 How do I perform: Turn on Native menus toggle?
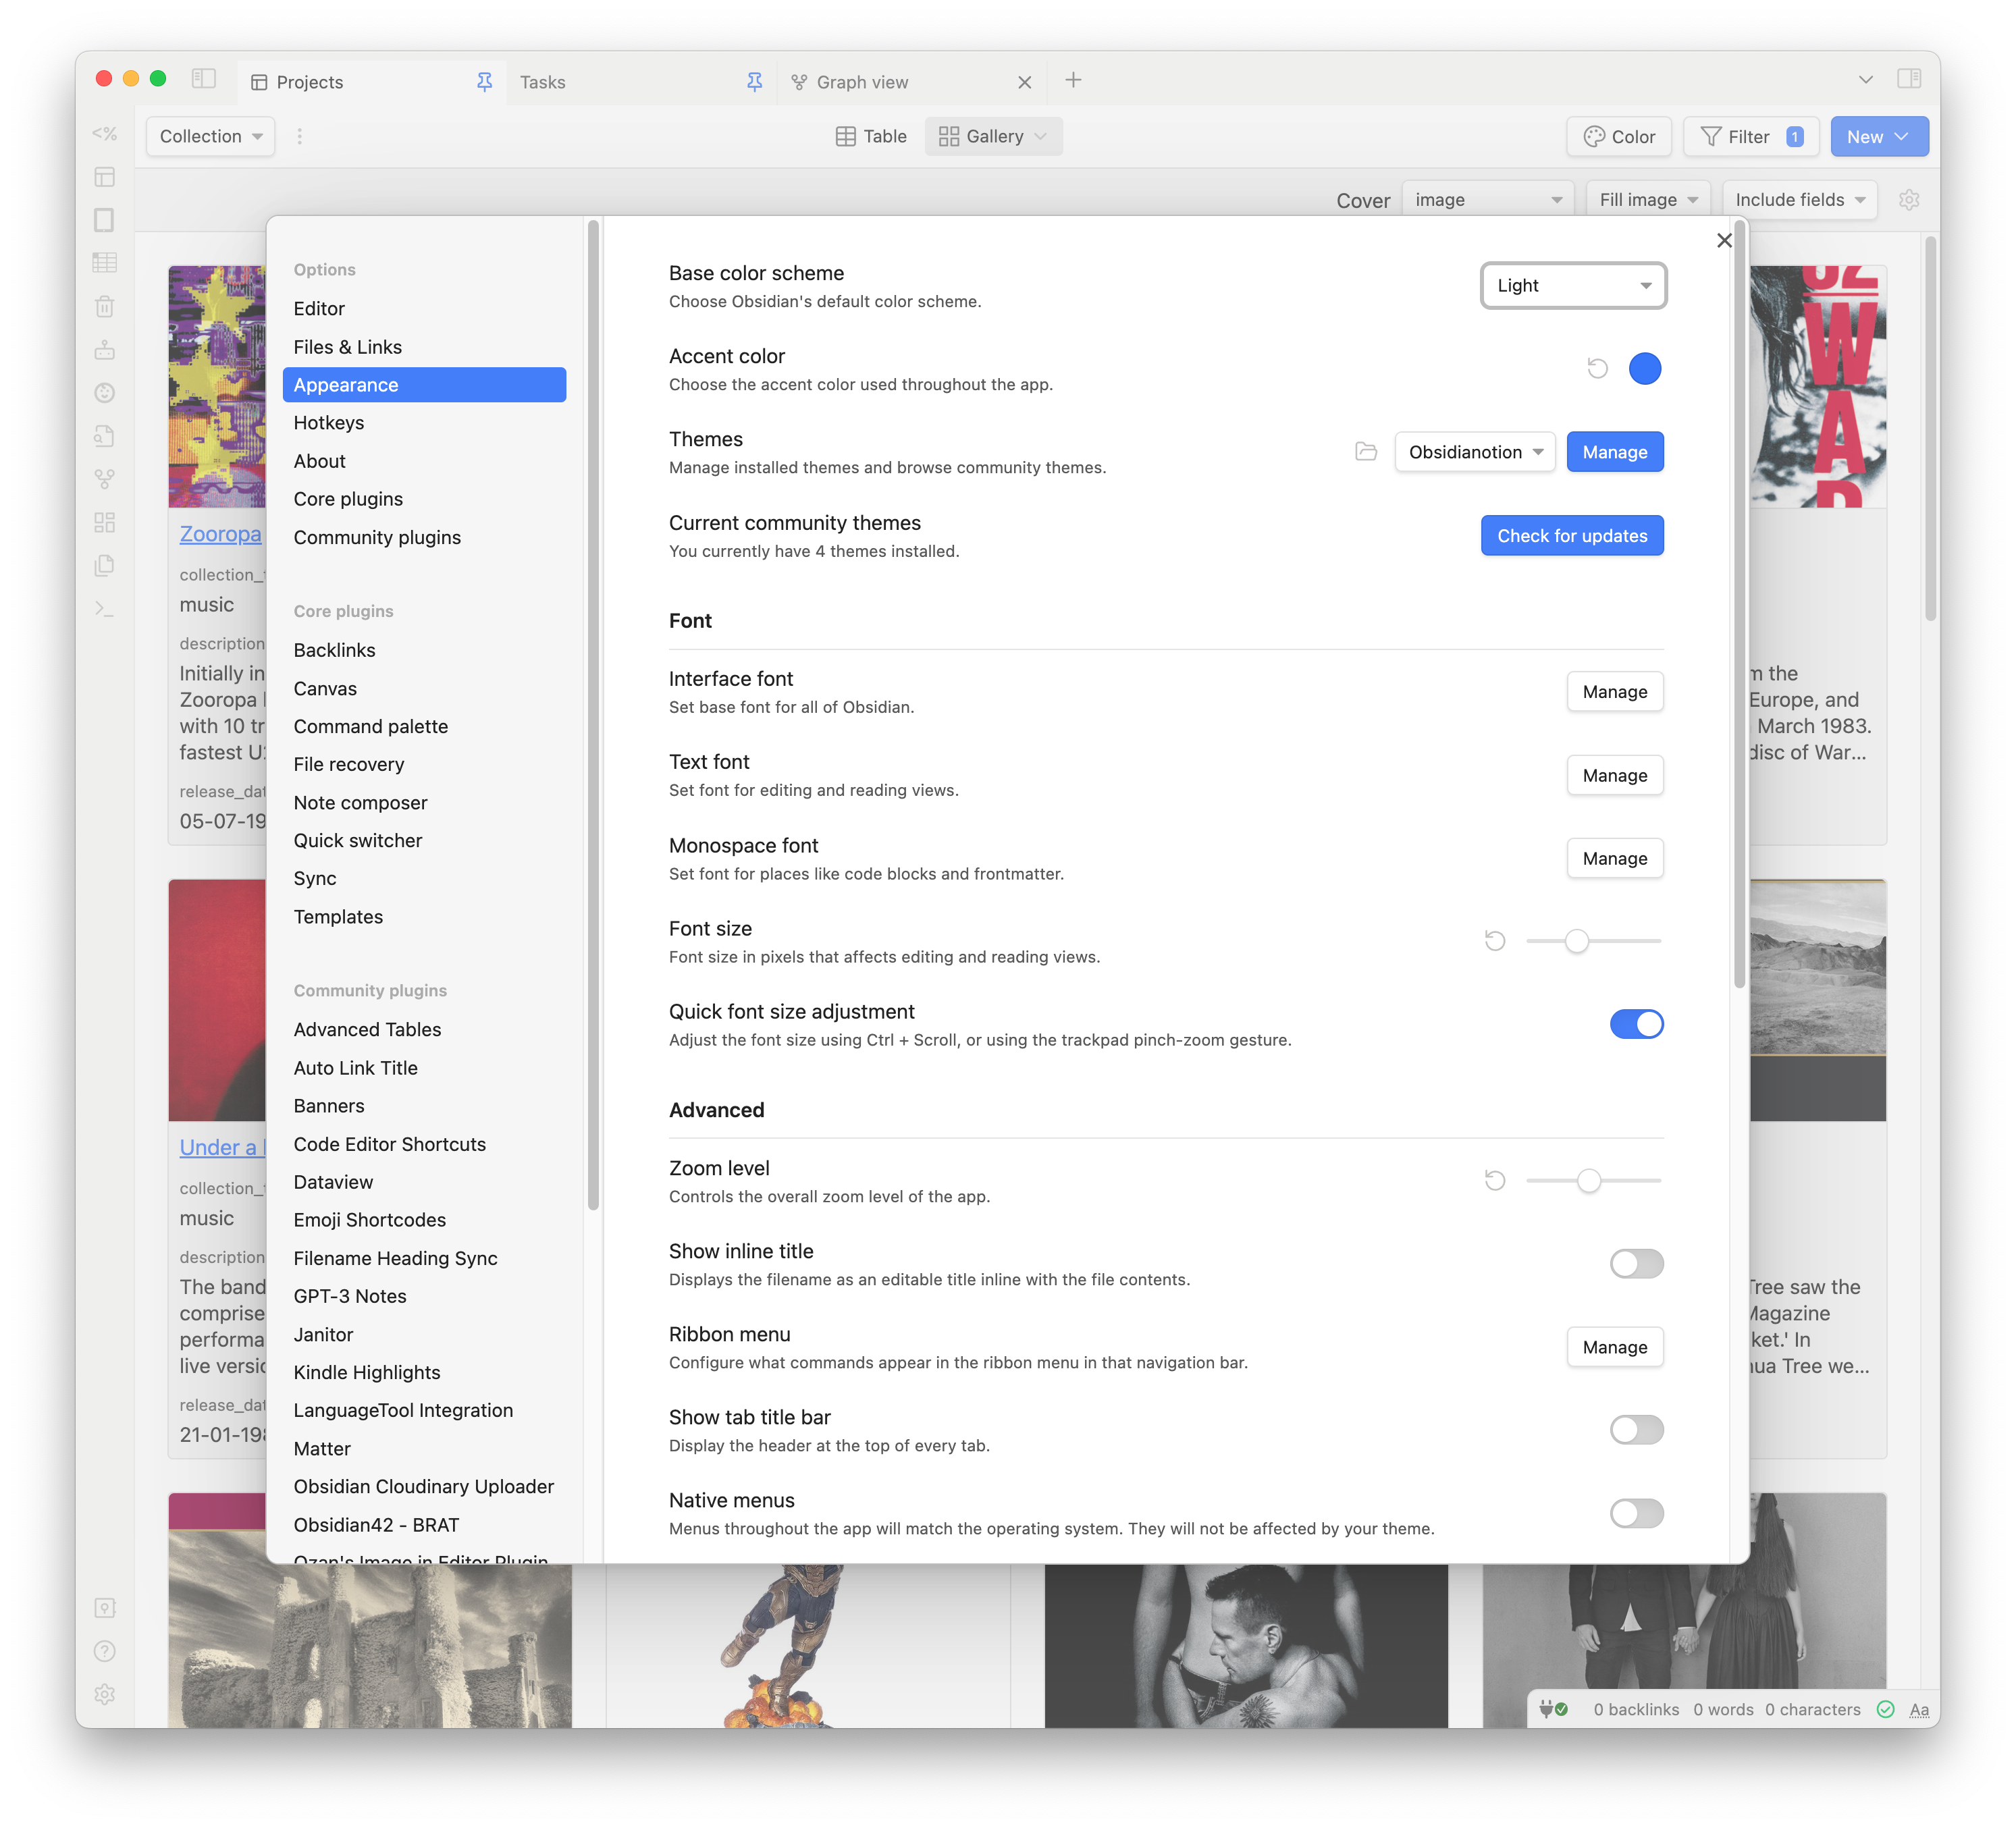click(1636, 1513)
